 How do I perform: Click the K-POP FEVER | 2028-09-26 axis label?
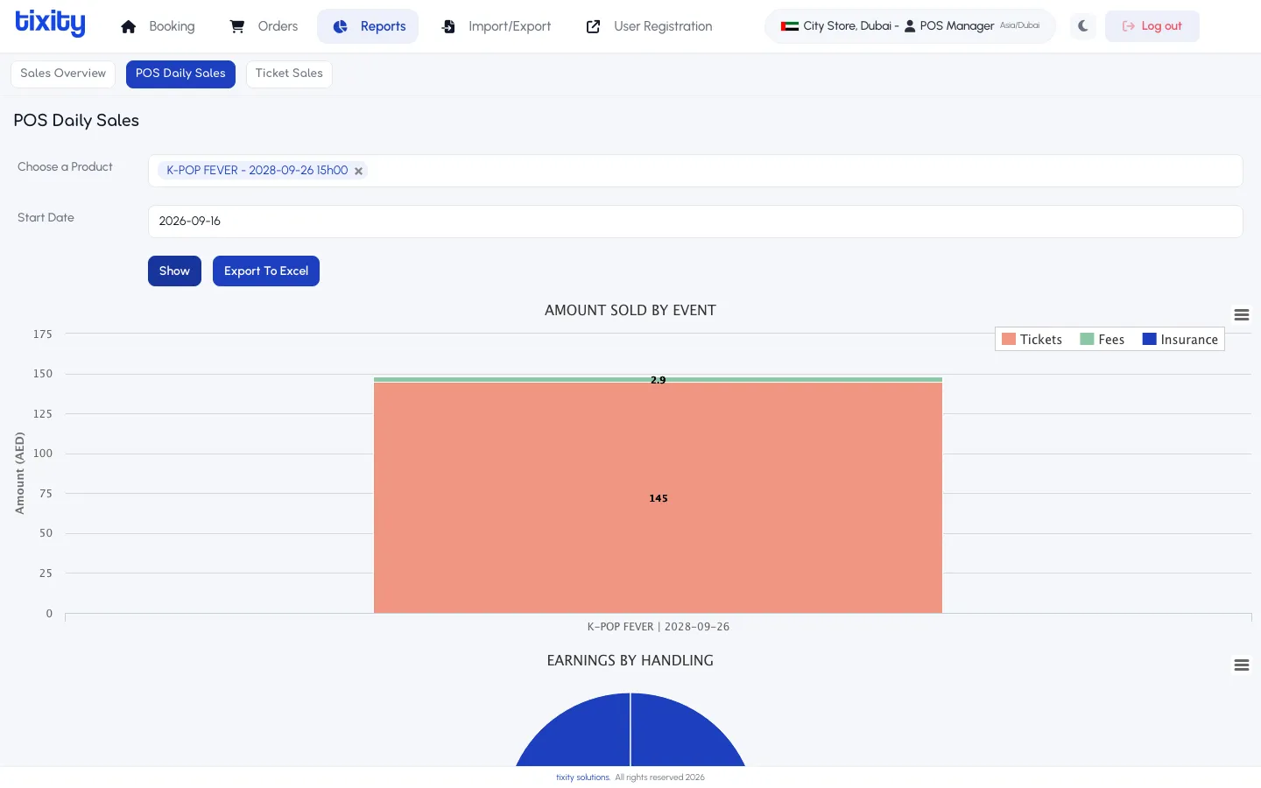coord(659,627)
